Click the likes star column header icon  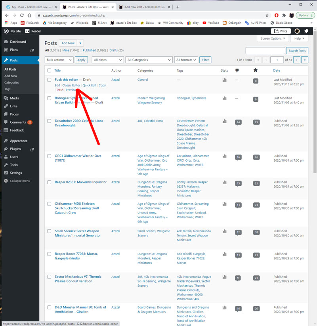click(256, 71)
